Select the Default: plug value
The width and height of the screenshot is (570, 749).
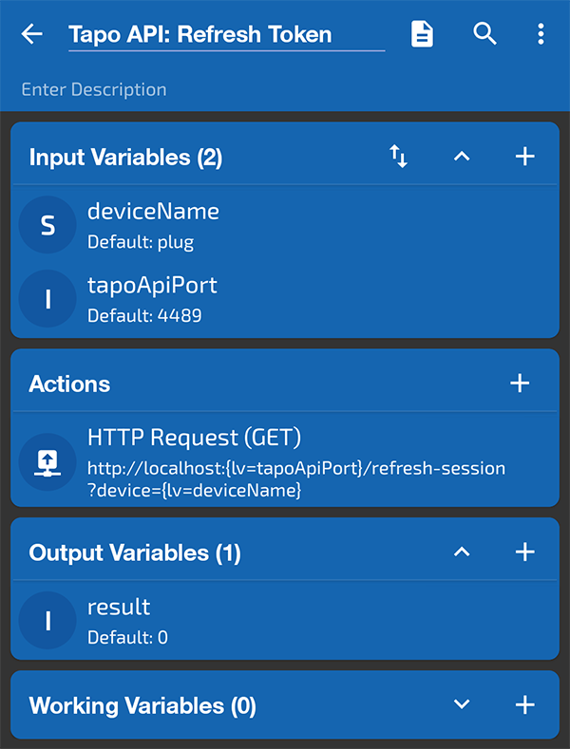141,242
